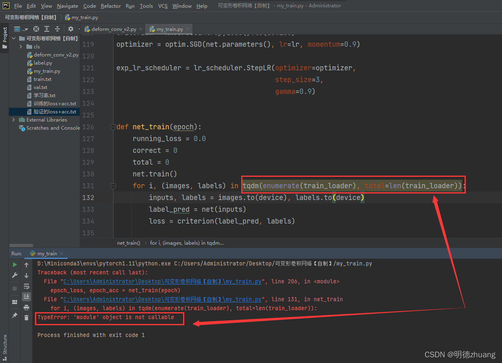This screenshot has width=502, height=363.
Task: Select Scratches and Consoles node
Action: 50,128
